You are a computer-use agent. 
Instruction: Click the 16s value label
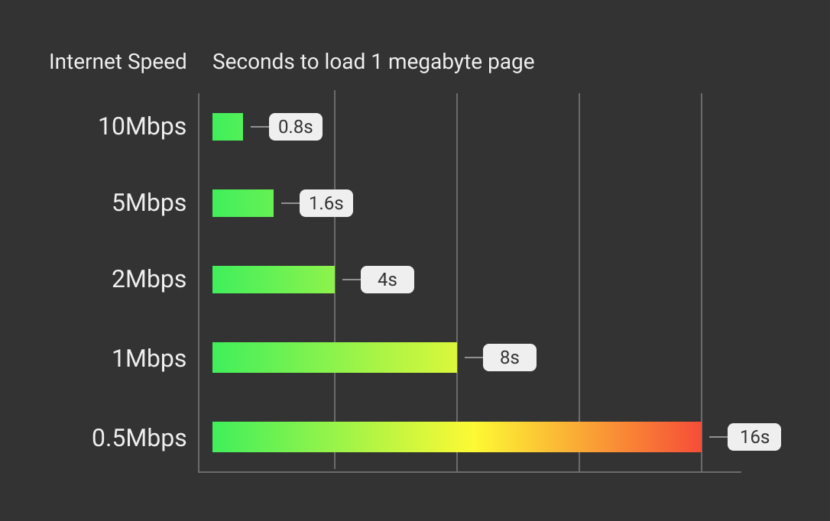coord(754,437)
